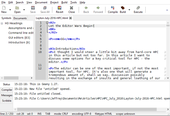Click the Build brick icon
Screen dimensions: 170x116
coord(123,8)
